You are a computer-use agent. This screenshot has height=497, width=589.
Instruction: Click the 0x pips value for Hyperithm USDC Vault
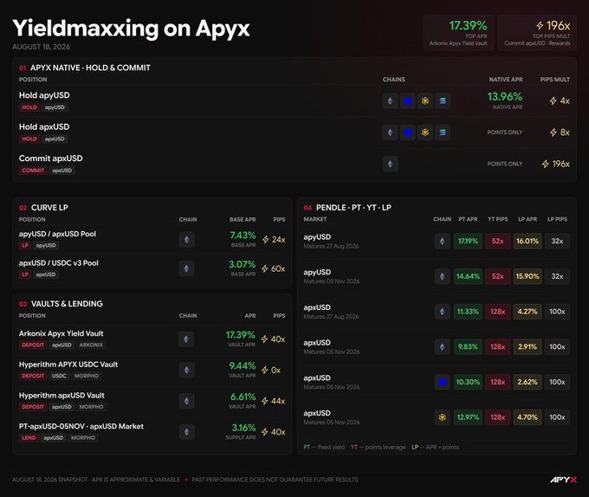pyautogui.click(x=275, y=370)
